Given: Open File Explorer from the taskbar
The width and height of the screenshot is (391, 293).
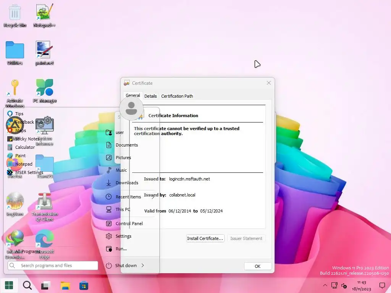Looking at the screenshot, I should coord(65,285).
